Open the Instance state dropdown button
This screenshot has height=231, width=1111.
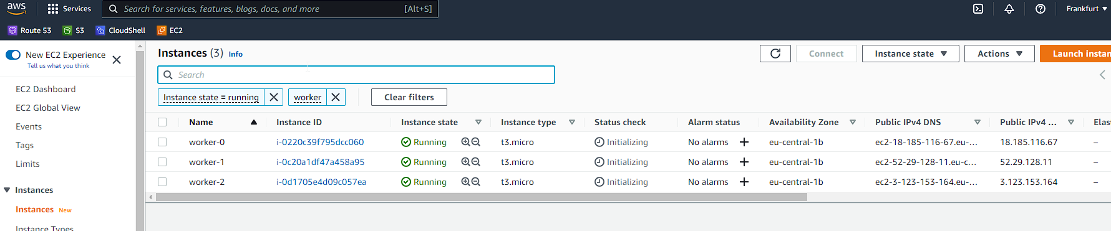[911, 54]
